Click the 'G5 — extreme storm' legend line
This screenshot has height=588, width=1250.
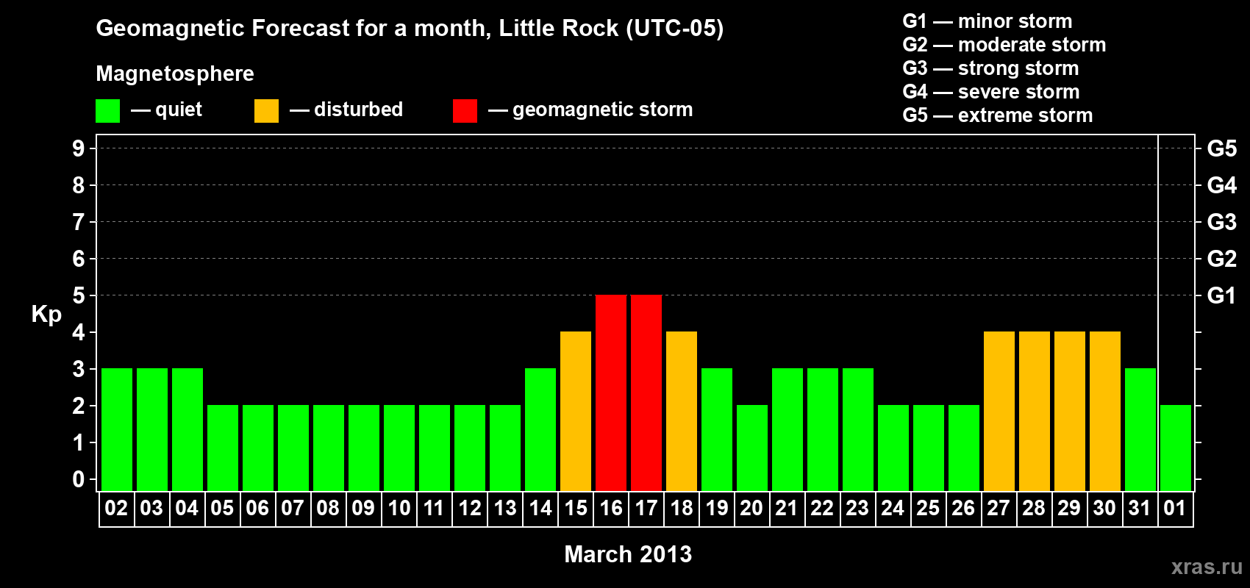pos(998,115)
